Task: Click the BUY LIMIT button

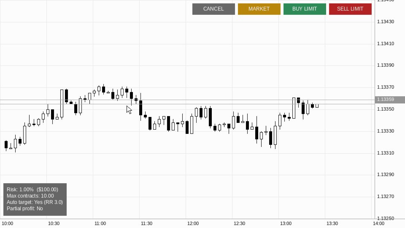Action: (305, 9)
